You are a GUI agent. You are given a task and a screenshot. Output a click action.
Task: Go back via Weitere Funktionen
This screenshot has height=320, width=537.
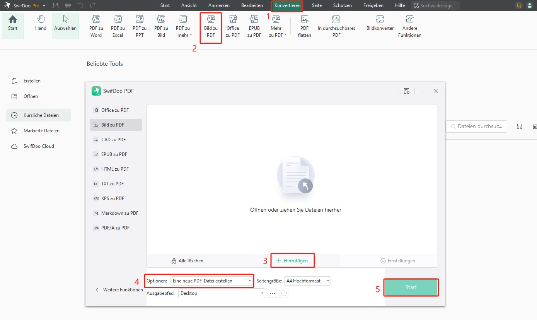[x=119, y=290]
